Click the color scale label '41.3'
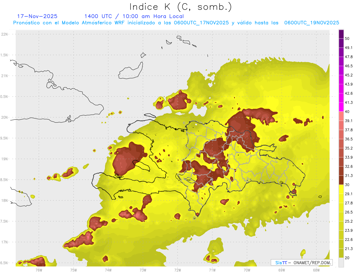This screenshot has width=355, height=274. click(349, 103)
